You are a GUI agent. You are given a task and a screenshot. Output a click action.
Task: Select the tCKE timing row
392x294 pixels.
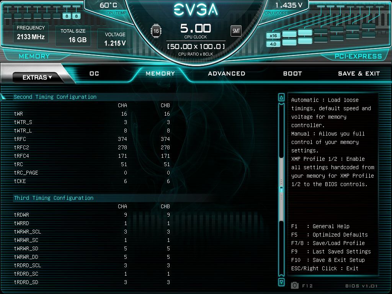click(92, 181)
